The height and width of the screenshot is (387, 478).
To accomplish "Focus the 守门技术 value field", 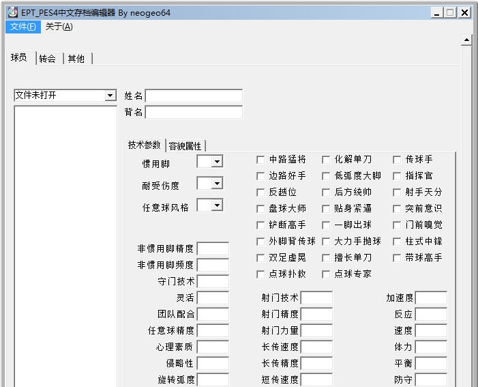I will click(x=213, y=281).
